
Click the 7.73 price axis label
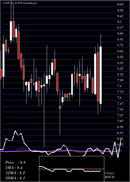(120, 92)
